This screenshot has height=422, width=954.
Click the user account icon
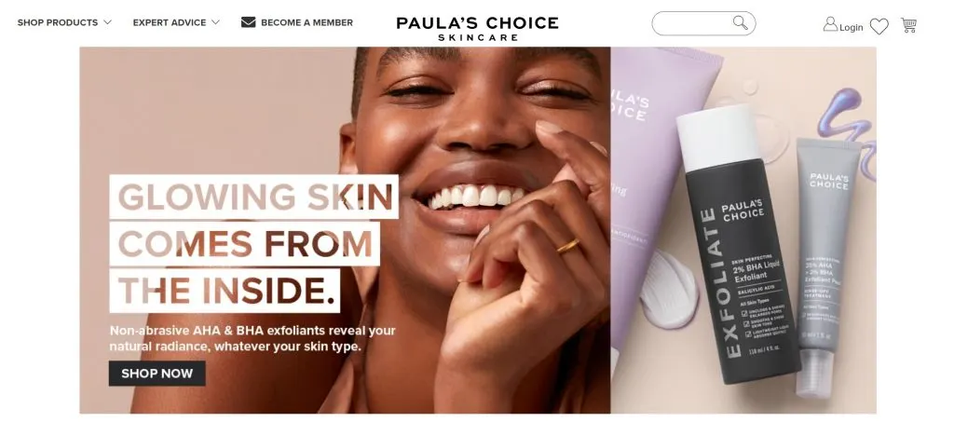click(x=830, y=24)
